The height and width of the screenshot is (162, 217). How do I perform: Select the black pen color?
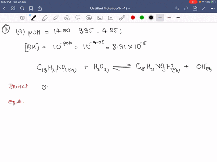[151, 18]
